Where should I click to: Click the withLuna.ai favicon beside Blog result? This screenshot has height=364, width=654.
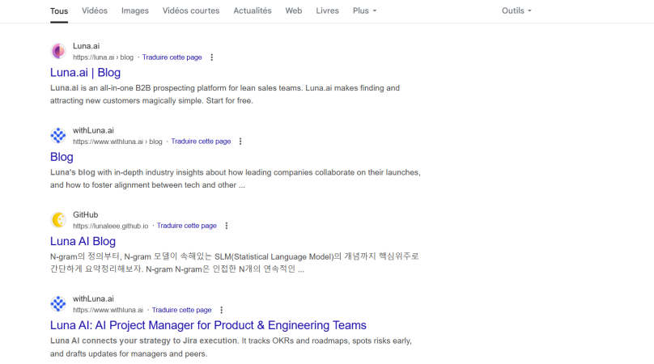tap(58, 136)
